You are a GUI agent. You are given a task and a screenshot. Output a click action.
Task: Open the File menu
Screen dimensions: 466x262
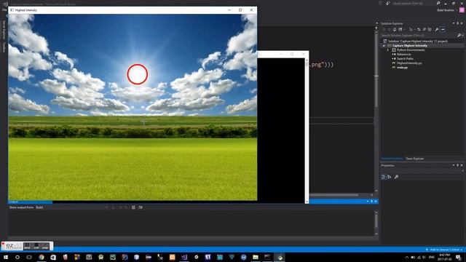4,9
